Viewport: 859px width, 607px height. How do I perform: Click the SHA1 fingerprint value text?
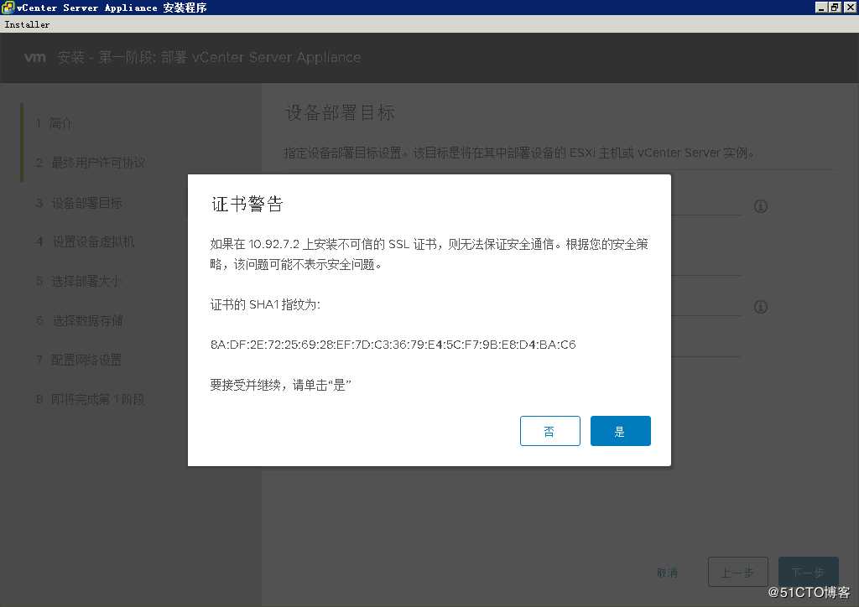point(393,345)
